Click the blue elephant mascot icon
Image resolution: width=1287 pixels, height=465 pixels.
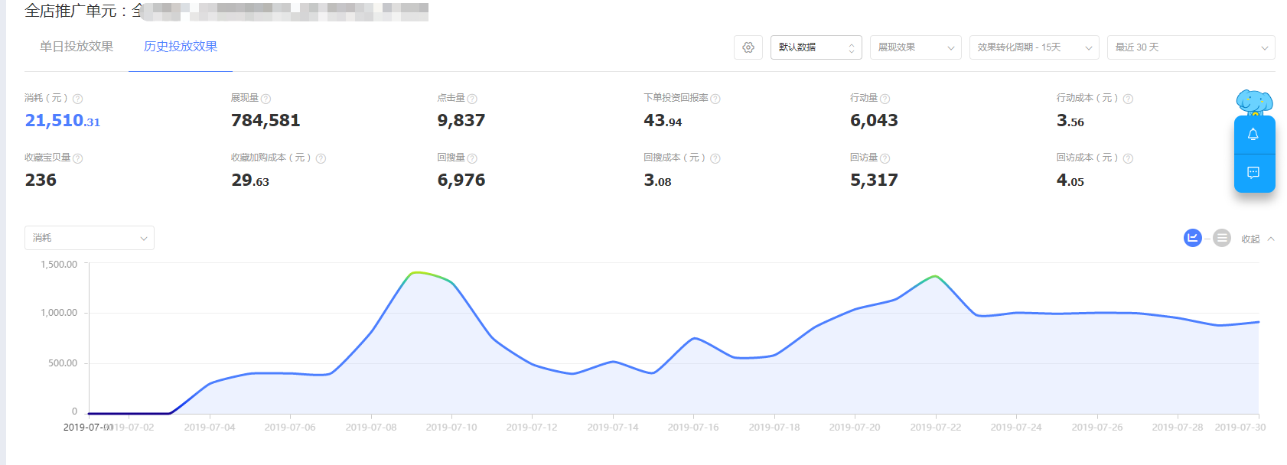pos(1254,102)
